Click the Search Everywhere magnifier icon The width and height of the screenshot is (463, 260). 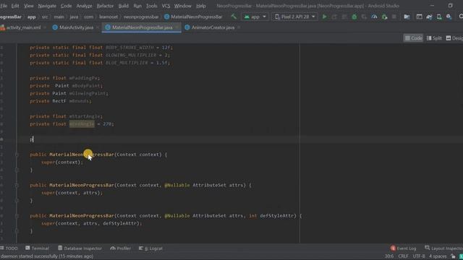pos(461,17)
